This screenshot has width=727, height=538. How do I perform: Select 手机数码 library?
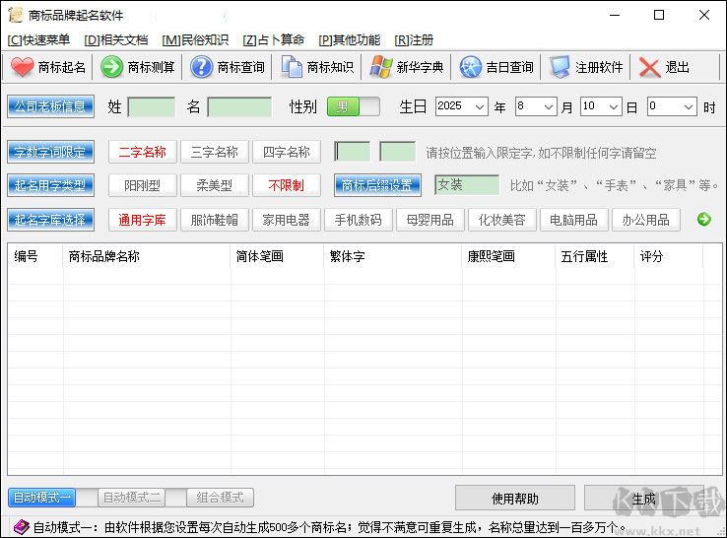pos(358,220)
